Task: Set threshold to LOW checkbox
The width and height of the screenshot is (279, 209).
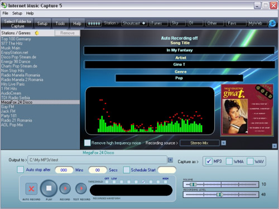Action: (x=114, y=182)
